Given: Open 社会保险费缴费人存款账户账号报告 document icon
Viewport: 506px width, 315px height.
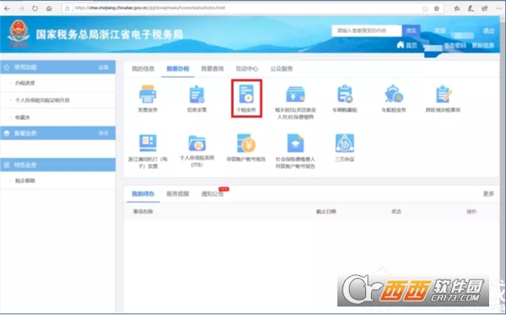Looking at the screenshot, I should pyautogui.click(x=295, y=143).
